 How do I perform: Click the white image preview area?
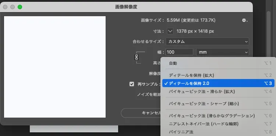click(x=55, y=67)
